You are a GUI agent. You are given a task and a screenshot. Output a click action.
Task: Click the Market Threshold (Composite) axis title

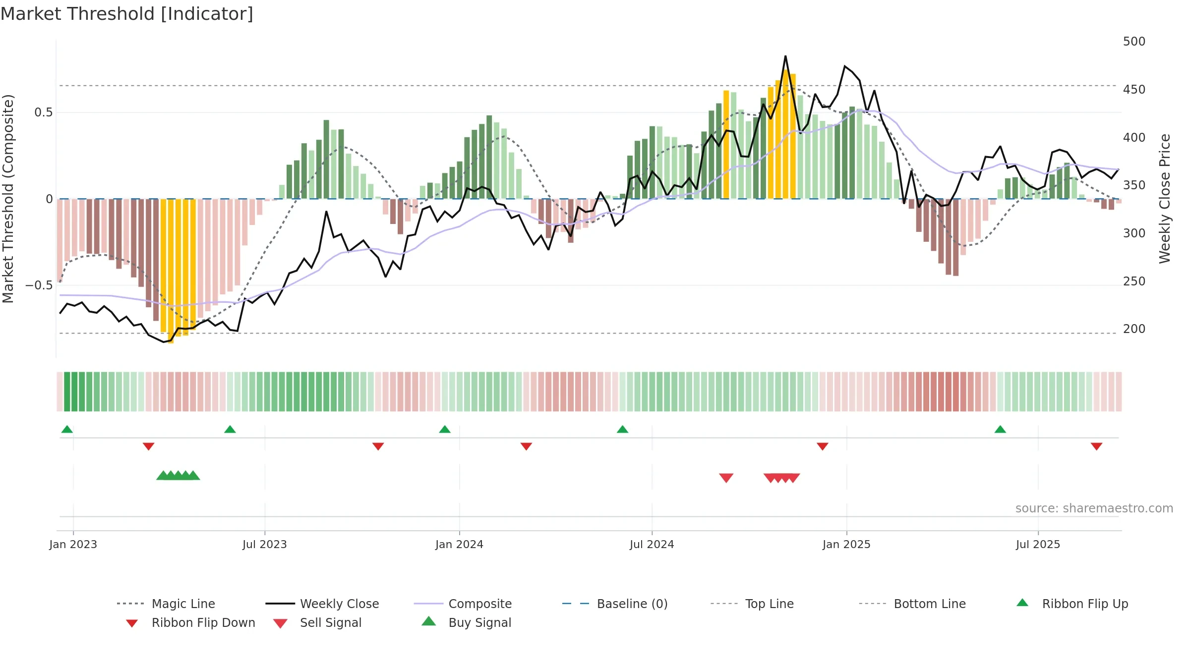point(8,198)
